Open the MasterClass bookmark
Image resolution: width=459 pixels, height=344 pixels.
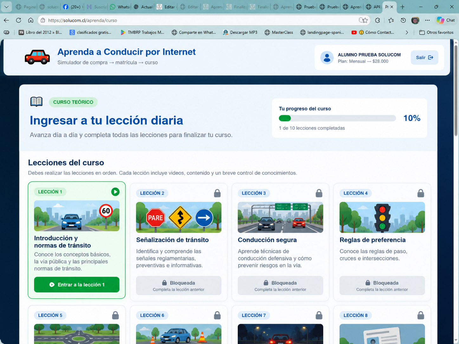(x=279, y=32)
